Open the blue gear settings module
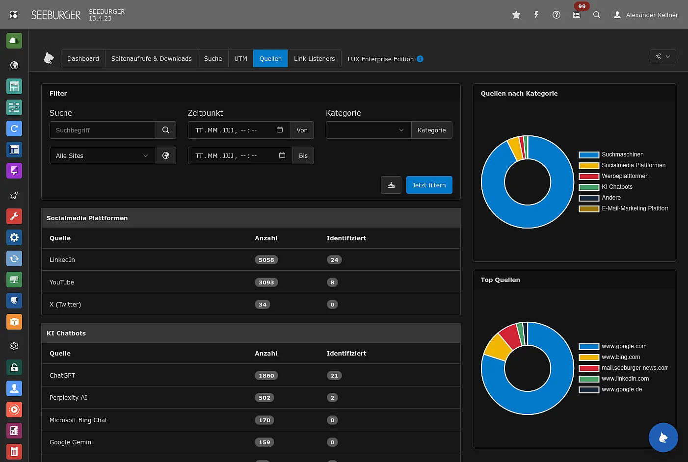 pos(14,237)
